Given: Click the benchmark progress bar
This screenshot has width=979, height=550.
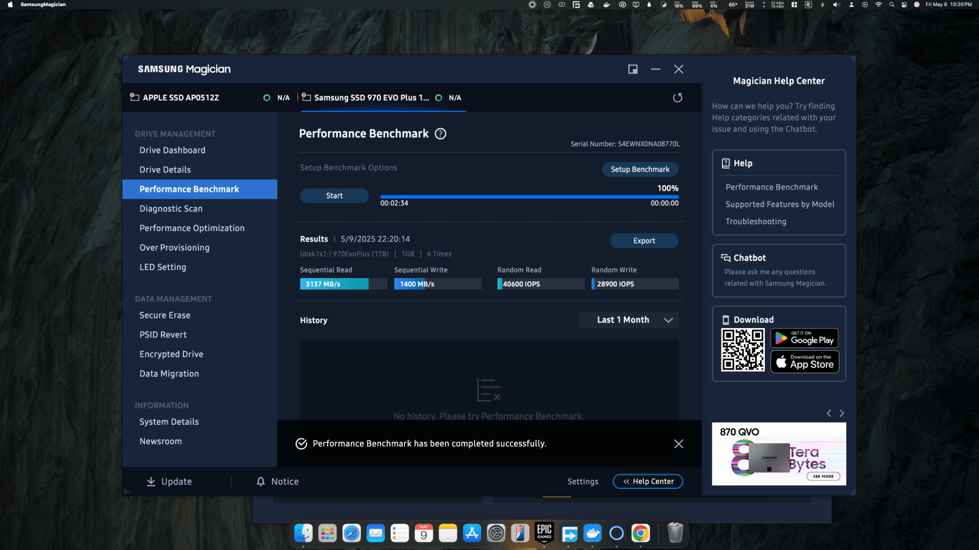Looking at the screenshot, I should (529, 197).
